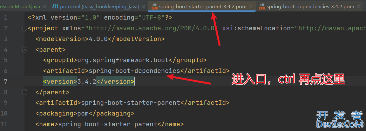Screen dimensions: 366x131
Task: Close the spring-boot-starter-parent-3.4.2.pom tab
Action: [251, 7]
